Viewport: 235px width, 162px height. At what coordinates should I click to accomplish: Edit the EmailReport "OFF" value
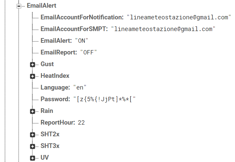point(88,52)
